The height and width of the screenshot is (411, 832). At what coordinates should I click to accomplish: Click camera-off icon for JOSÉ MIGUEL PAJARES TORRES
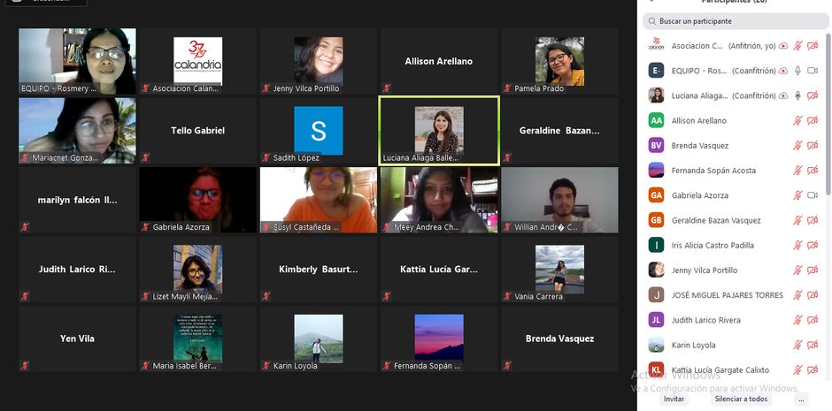[x=813, y=295]
